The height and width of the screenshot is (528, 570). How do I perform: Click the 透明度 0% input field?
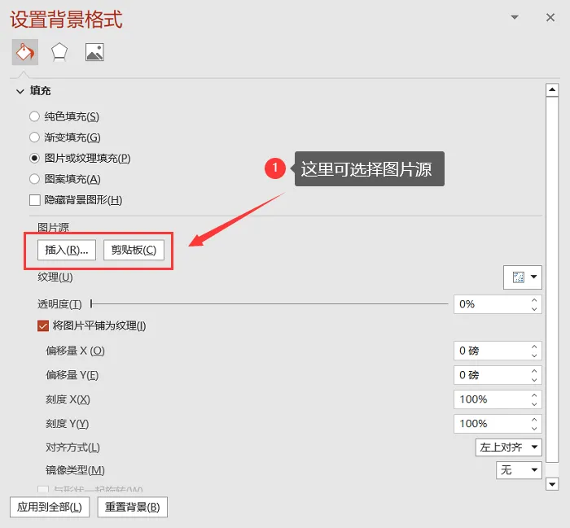491,304
